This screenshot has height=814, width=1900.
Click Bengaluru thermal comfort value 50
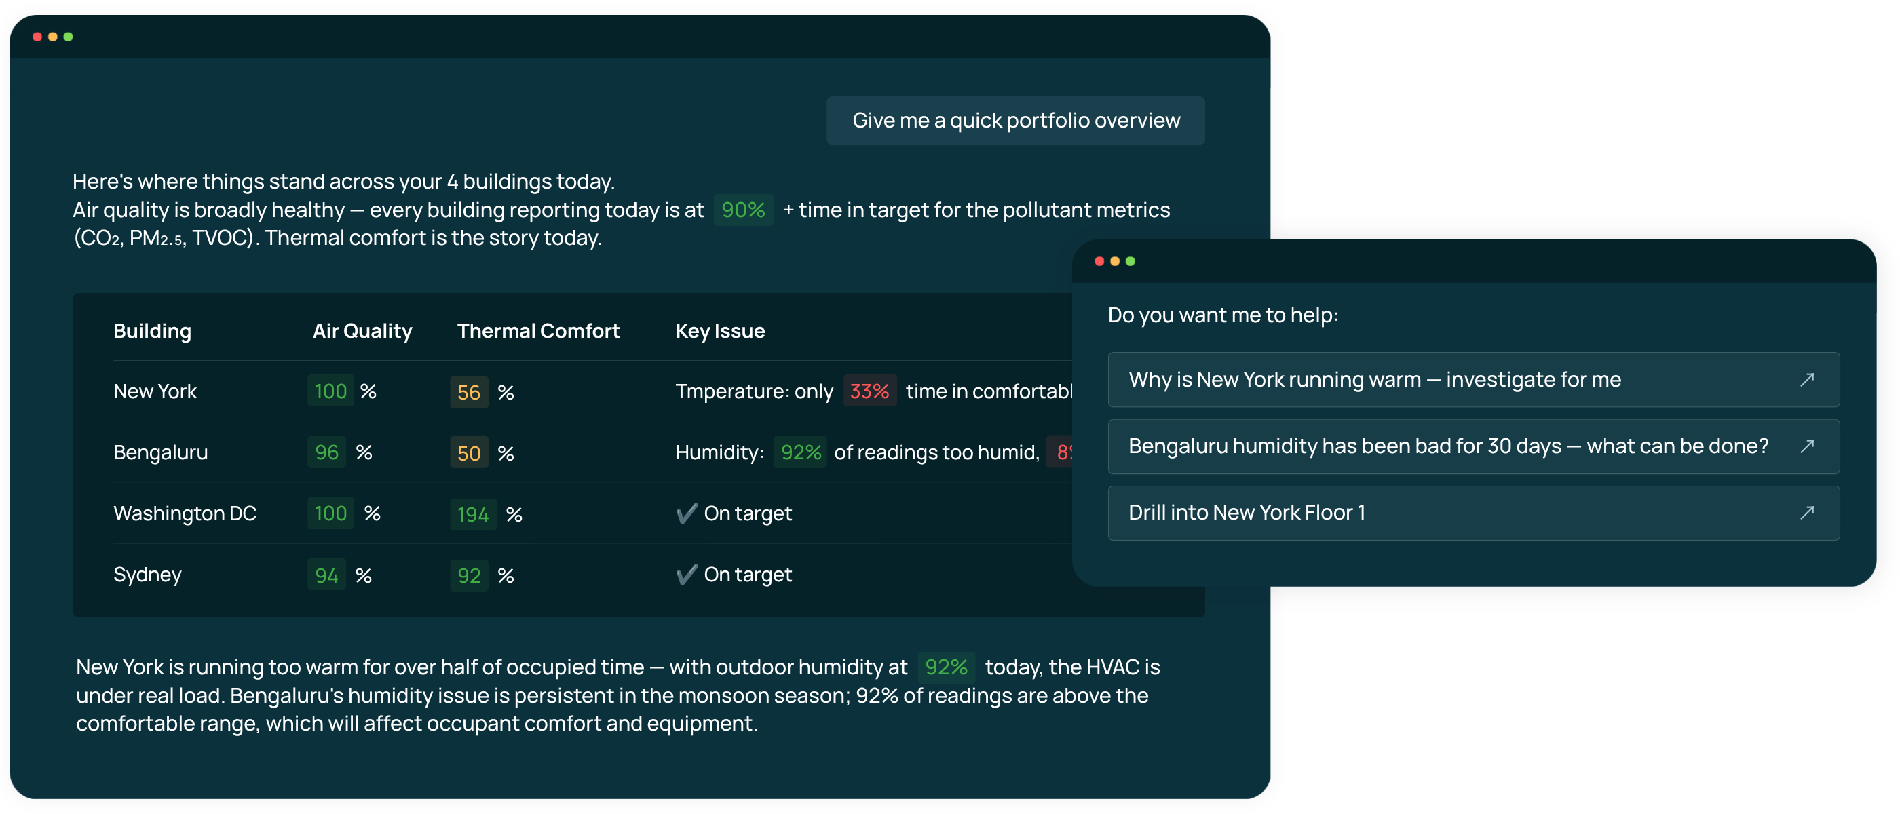pos(469,453)
